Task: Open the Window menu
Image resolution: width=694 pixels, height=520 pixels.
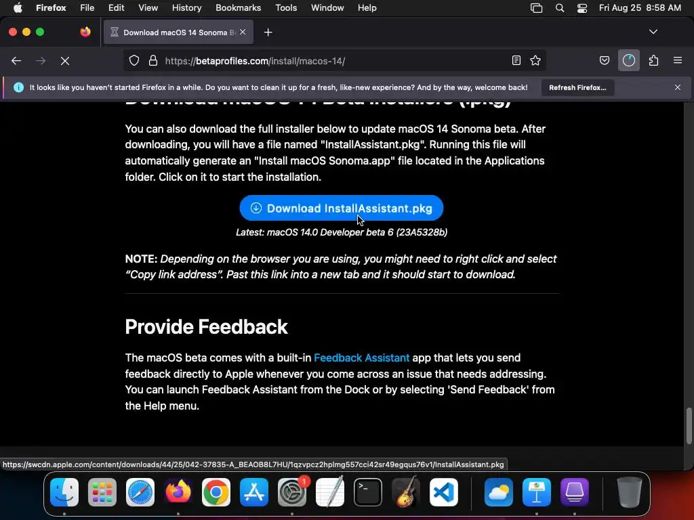Action: 327,7
